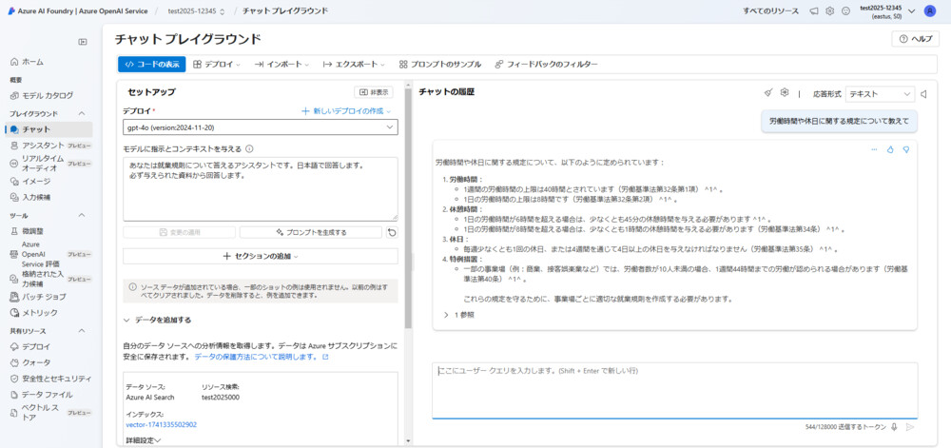Screen dimensions: 951x448
Task: Open フィードバックのフィルター
Action: (x=547, y=65)
